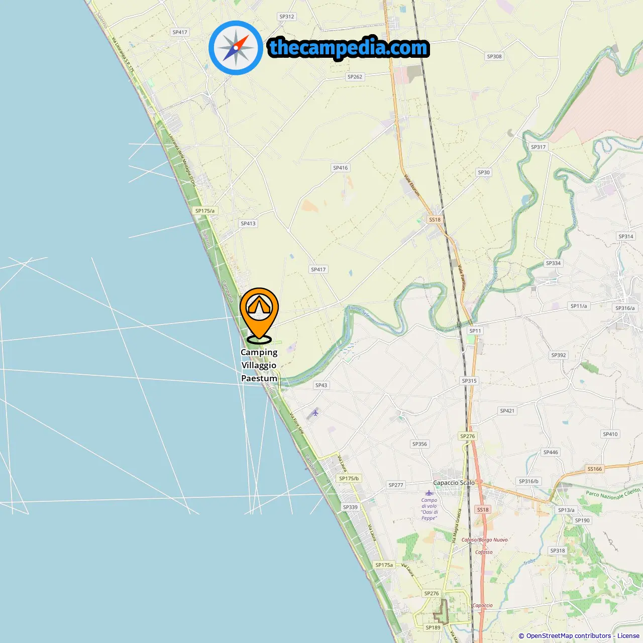The width and height of the screenshot is (643, 643).
Task: Click the SP262 road marker
Action: click(355, 77)
